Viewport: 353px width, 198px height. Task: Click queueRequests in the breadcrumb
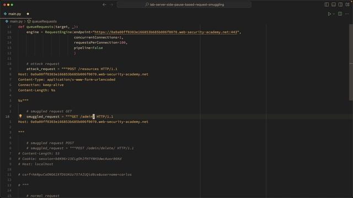click(44, 21)
